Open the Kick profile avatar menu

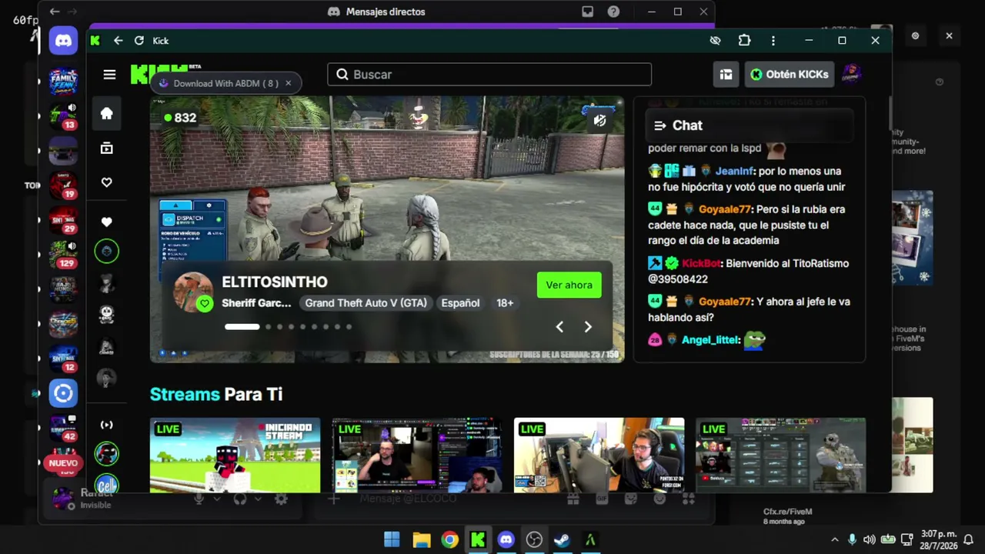(851, 75)
